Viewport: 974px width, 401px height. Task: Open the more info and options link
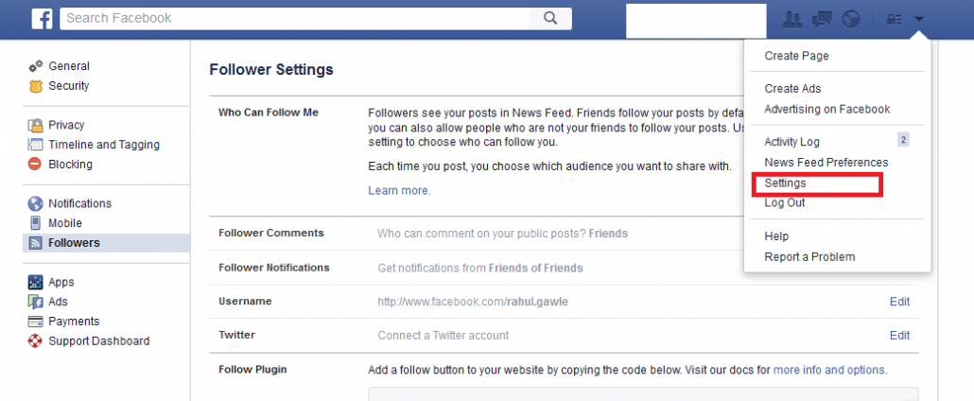pyautogui.click(x=829, y=370)
